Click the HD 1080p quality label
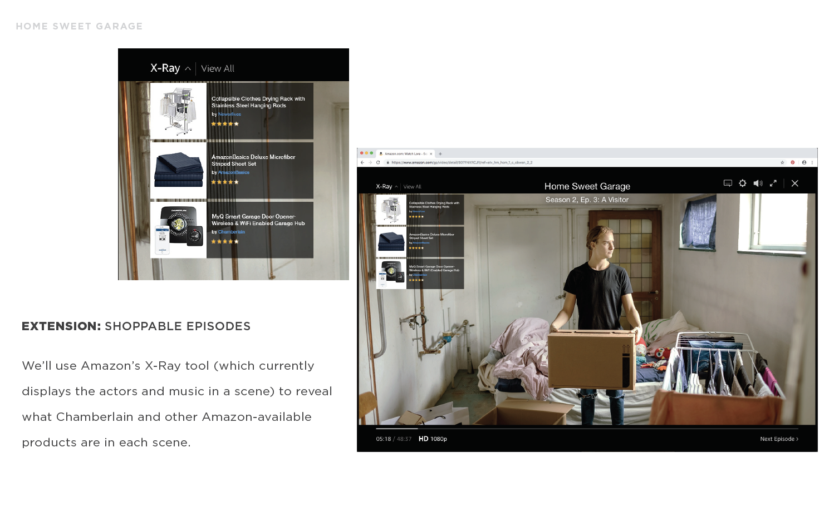This screenshot has width=834, height=507. (x=433, y=439)
